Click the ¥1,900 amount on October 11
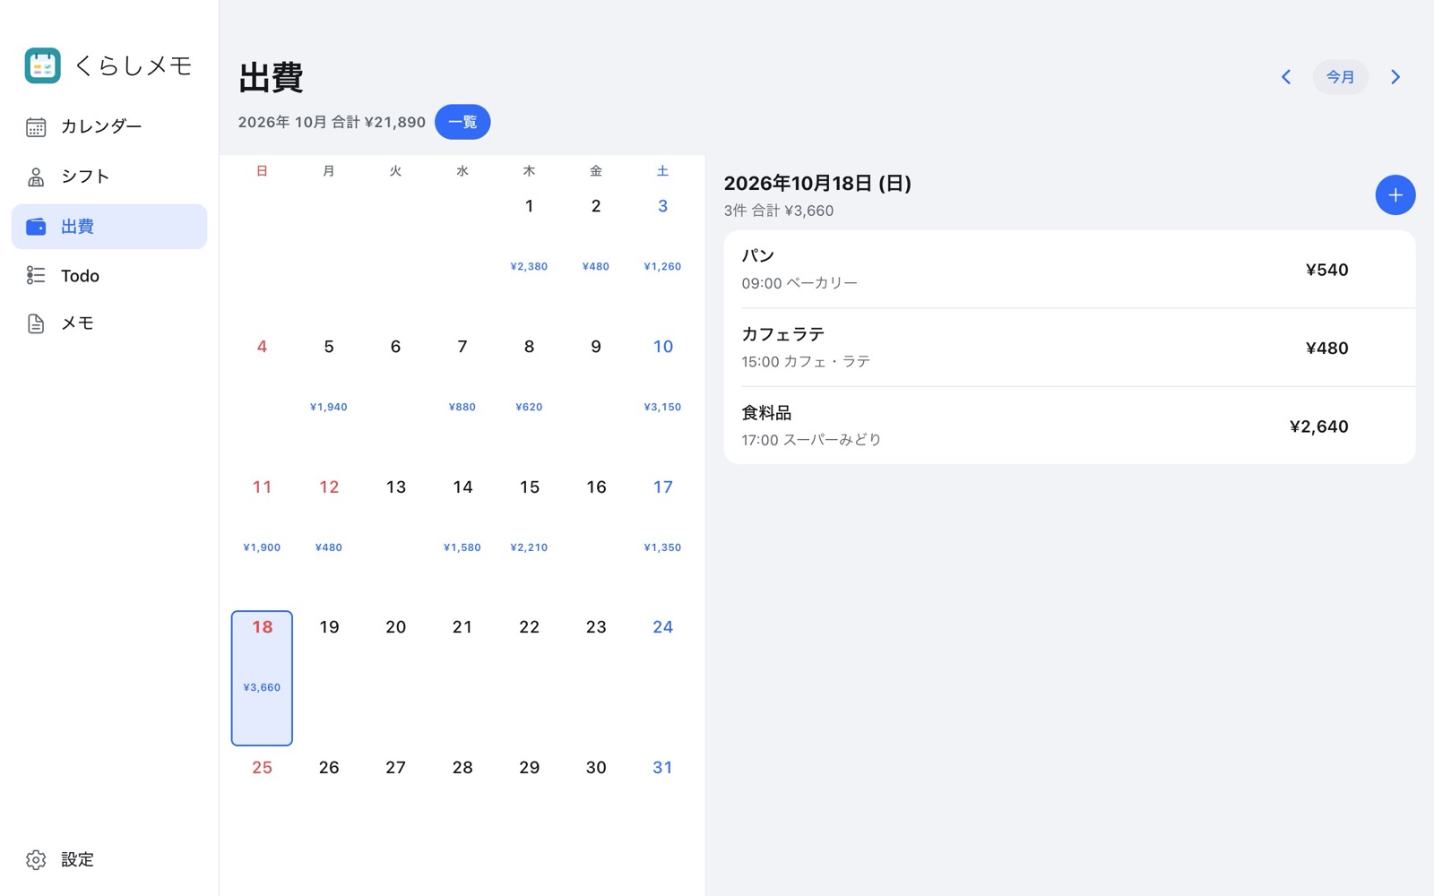This screenshot has width=1434, height=896. click(x=262, y=547)
